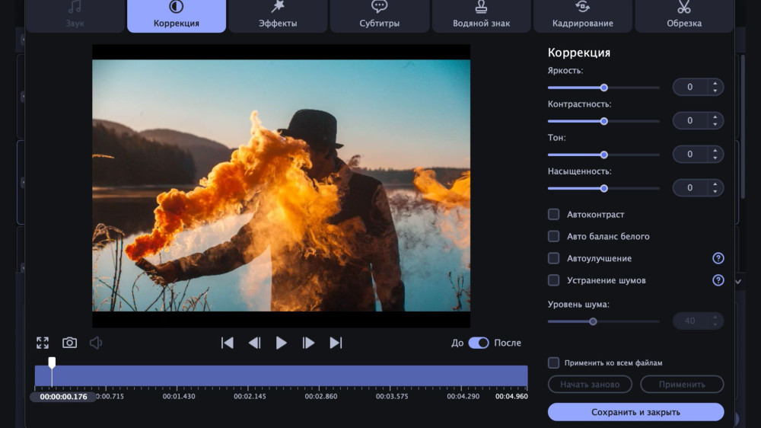Expand the chevron right of the panel
Image resolution: width=761 pixels, height=428 pixels.
[x=738, y=281]
